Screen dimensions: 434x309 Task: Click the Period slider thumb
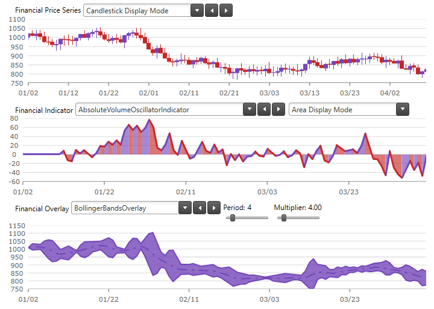click(x=232, y=218)
